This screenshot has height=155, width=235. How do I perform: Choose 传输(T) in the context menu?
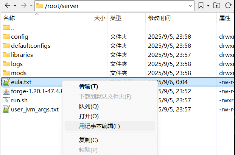click(88, 87)
